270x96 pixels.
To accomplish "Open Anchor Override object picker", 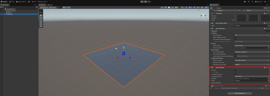I will (269, 48).
